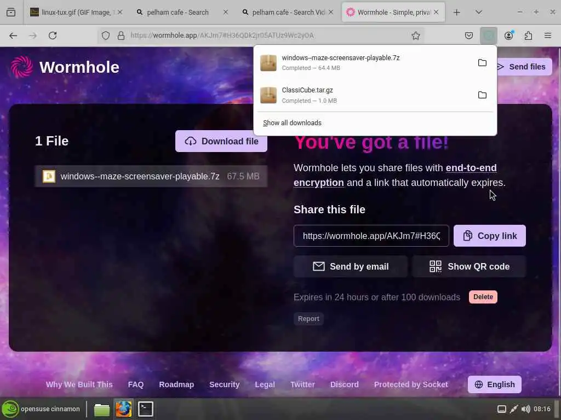Open Firefox account menu
The width and height of the screenshot is (561, 420).
(508, 36)
